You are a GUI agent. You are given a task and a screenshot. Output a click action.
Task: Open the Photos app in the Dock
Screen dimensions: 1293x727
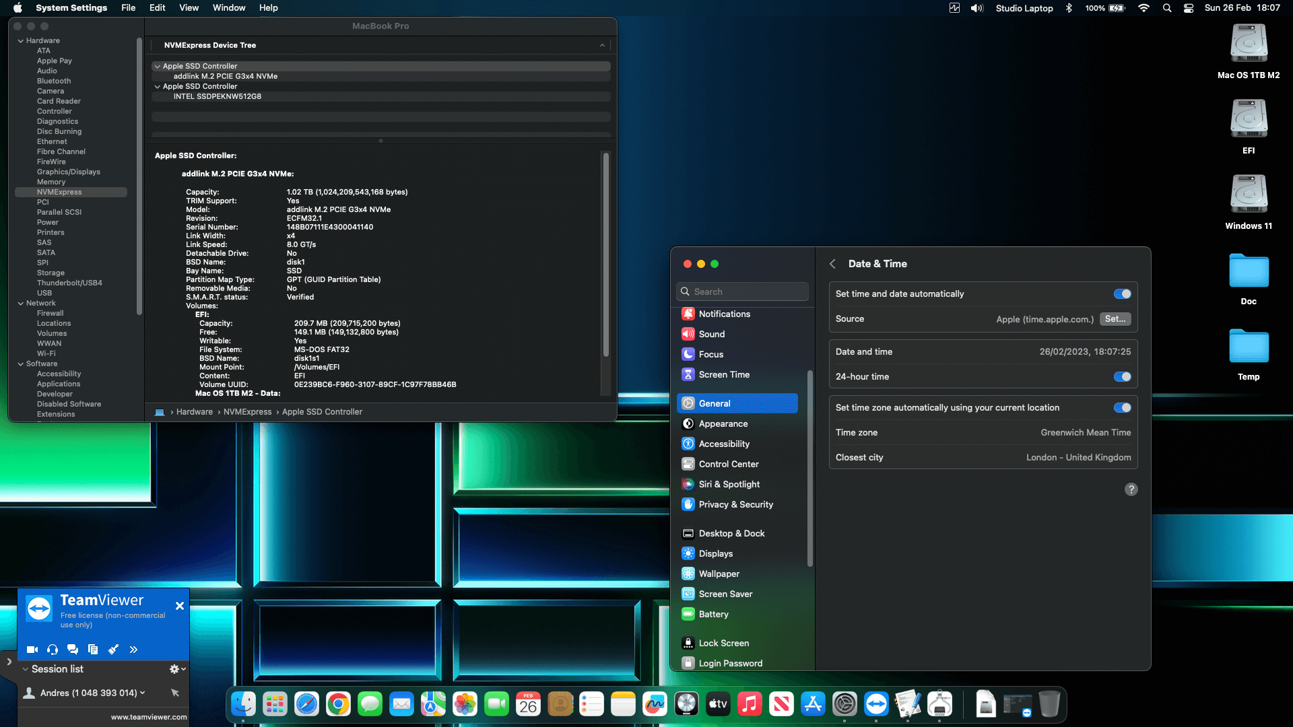(x=465, y=704)
